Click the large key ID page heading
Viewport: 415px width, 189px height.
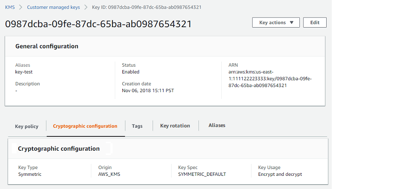pyautogui.click(x=98, y=24)
